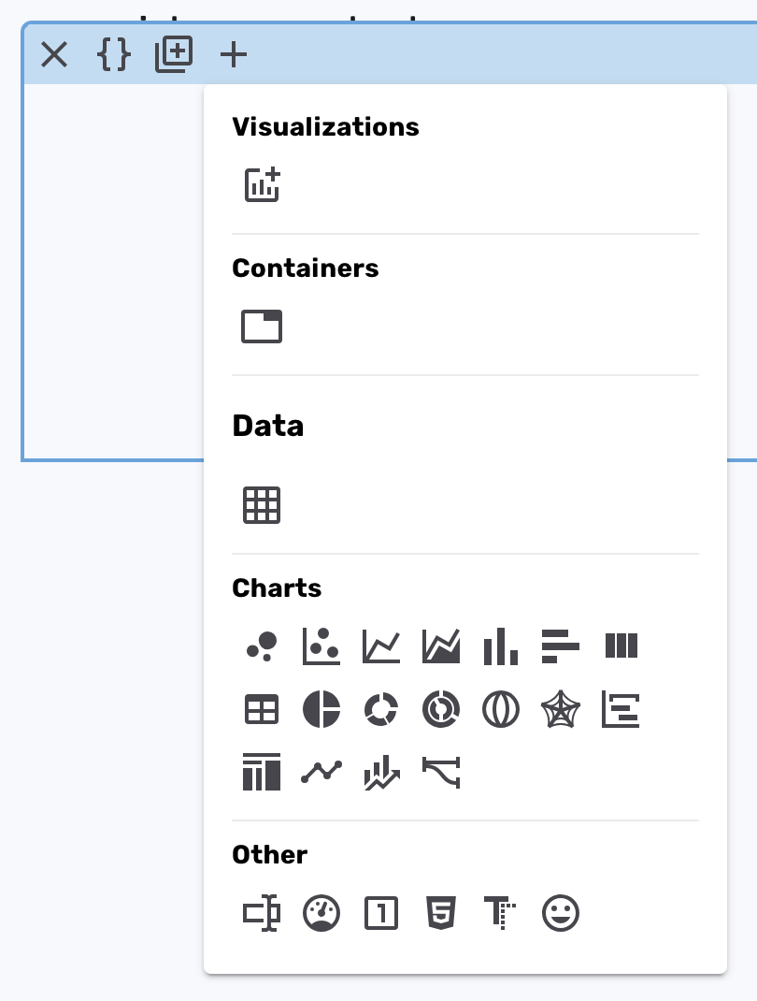Select the line chart type
Viewport: 757px width, 1001px height.
click(381, 646)
